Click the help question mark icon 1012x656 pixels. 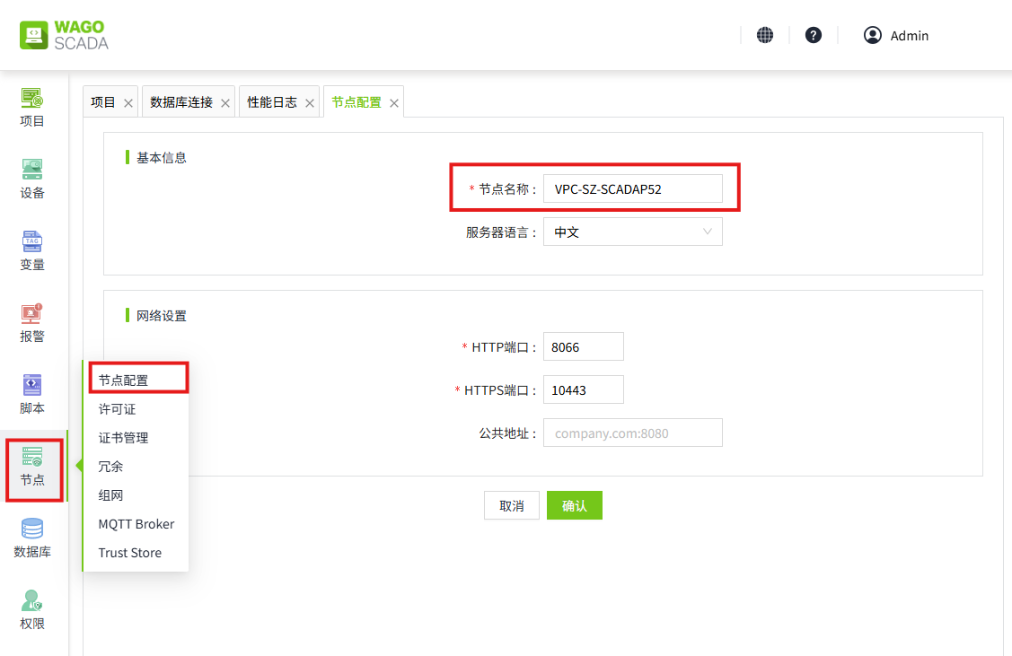(x=814, y=35)
